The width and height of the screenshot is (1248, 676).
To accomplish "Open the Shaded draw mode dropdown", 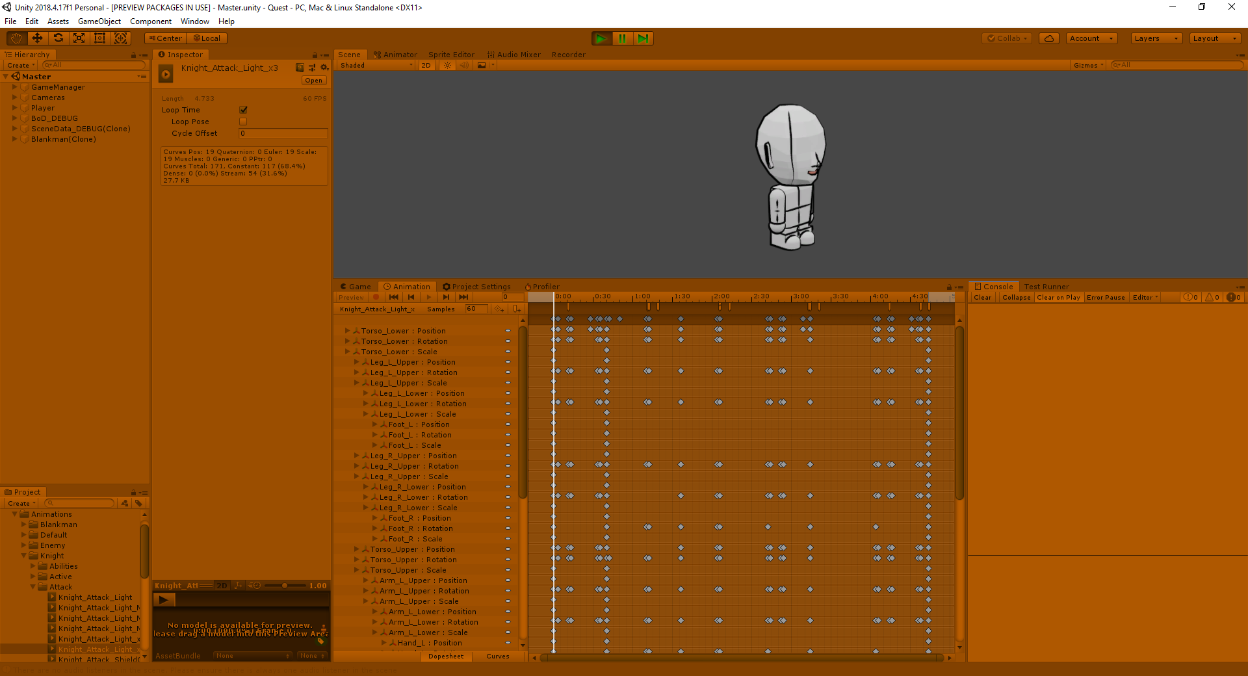I will pyautogui.click(x=376, y=65).
